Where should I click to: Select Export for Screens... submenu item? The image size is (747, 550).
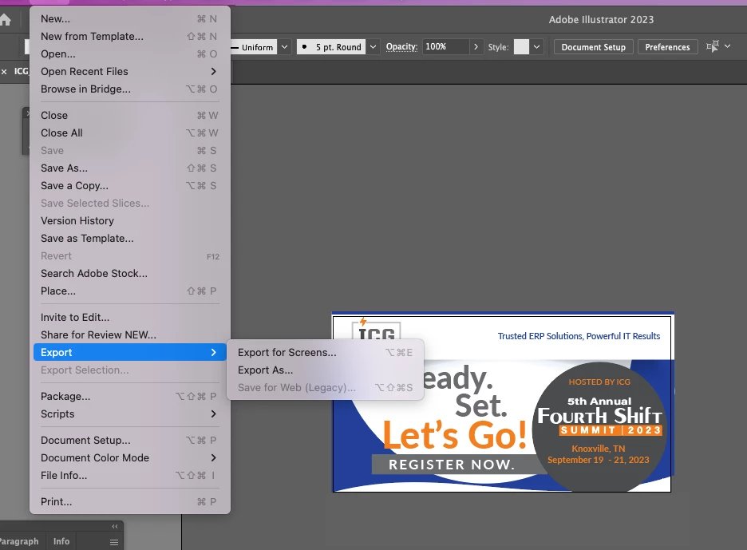click(325, 353)
